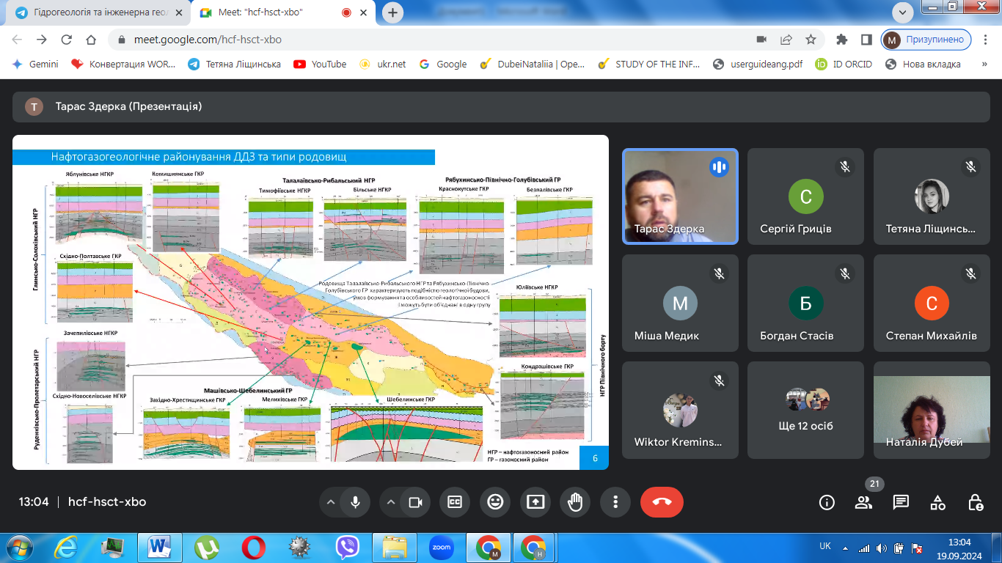Click the Призупинено profile button
This screenshot has width=1002, height=563.
click(926, 40)
